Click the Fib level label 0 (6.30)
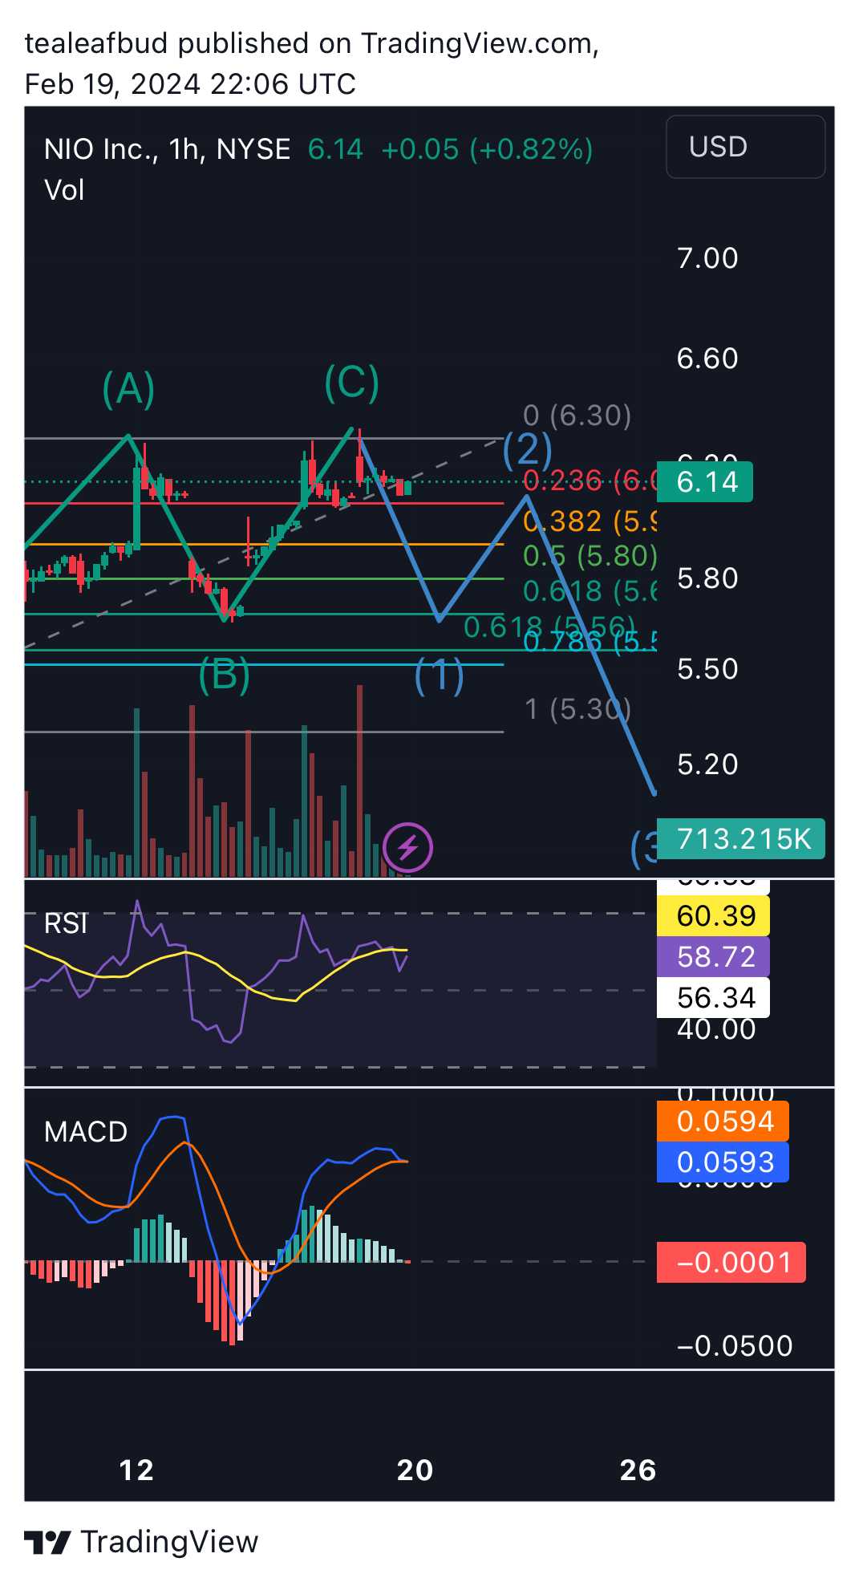Screen dimensions: 859x1586 pyautogui.click(x=577, y=416)
